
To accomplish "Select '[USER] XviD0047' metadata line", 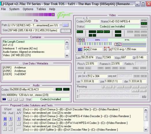I will [36, 74].
